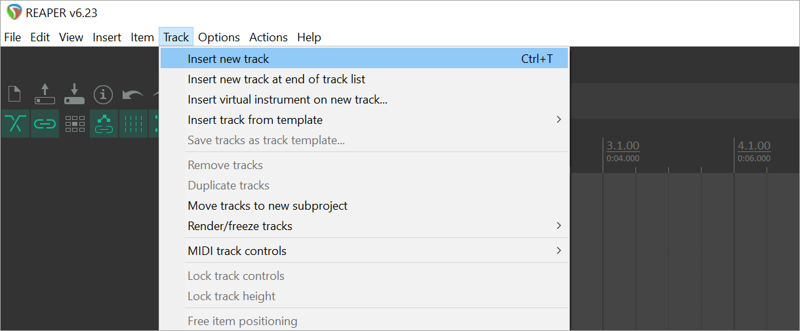The width and height of the screenshot is (800, 331).
Task: Click the REAPER logo in title bar
Action: pos(14,12)
